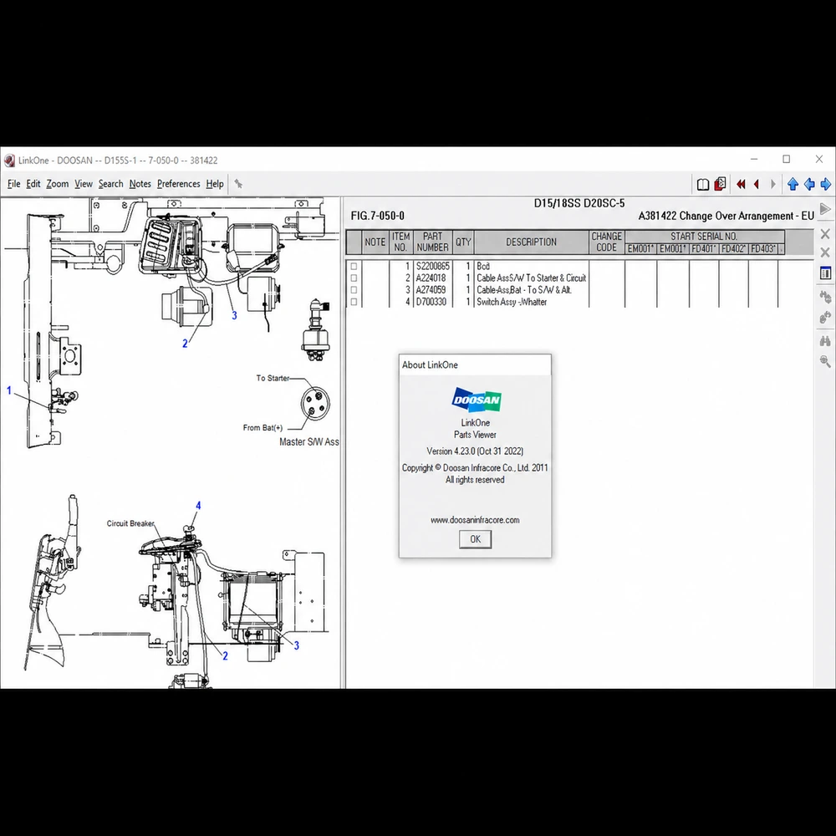Open the Help menu
The image size is (836, 836).
coord(215,184)
